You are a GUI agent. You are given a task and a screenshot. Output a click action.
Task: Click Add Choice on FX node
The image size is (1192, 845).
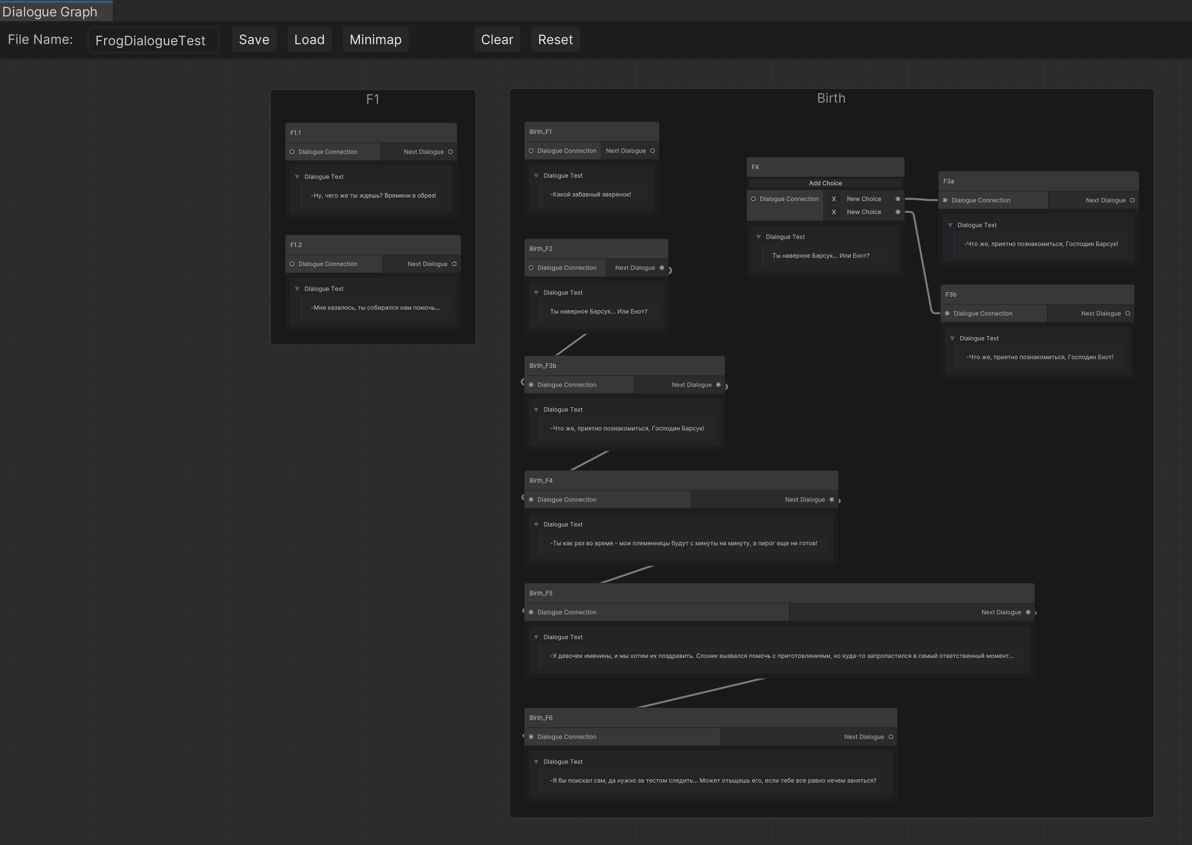point(825,183)
